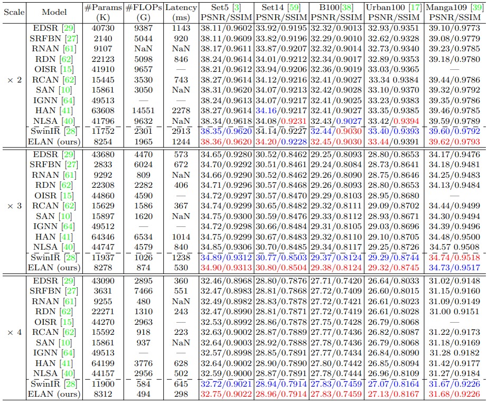Select ELAN FLOPs value '494'
This screenshot has width=488, height=402.
pos(144,394)
